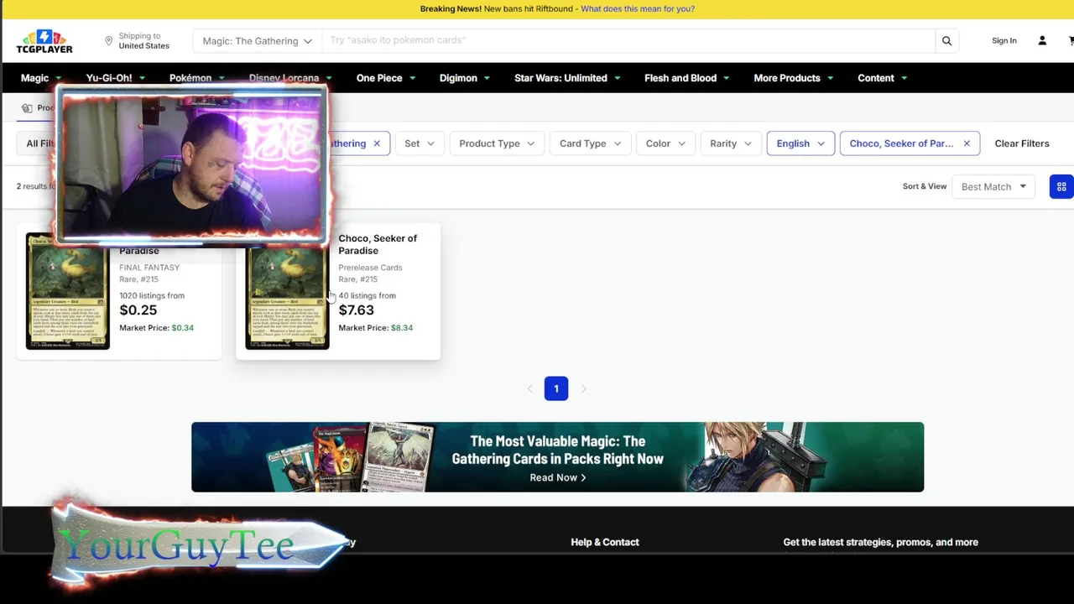Click the Sign In link
The width and height of the screenshot is (1074, 604).
tap(1004, 40)
